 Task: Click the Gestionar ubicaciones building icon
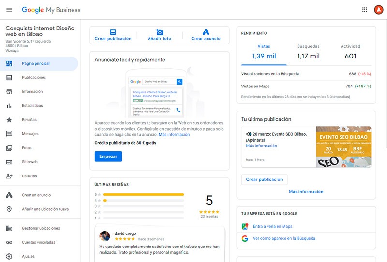9,228
